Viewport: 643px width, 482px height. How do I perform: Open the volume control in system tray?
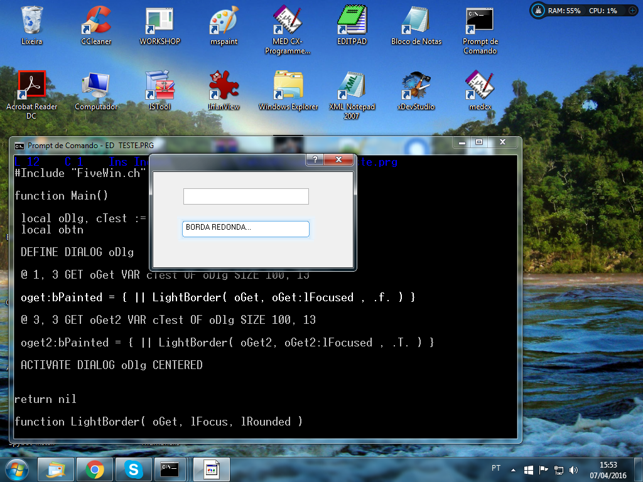[573, 469]
